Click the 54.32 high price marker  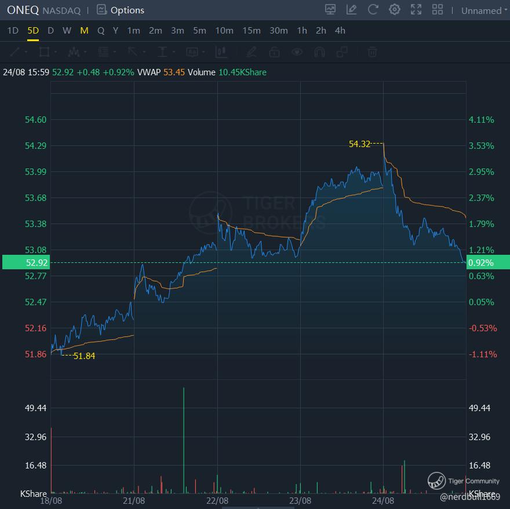coord(359,144)
